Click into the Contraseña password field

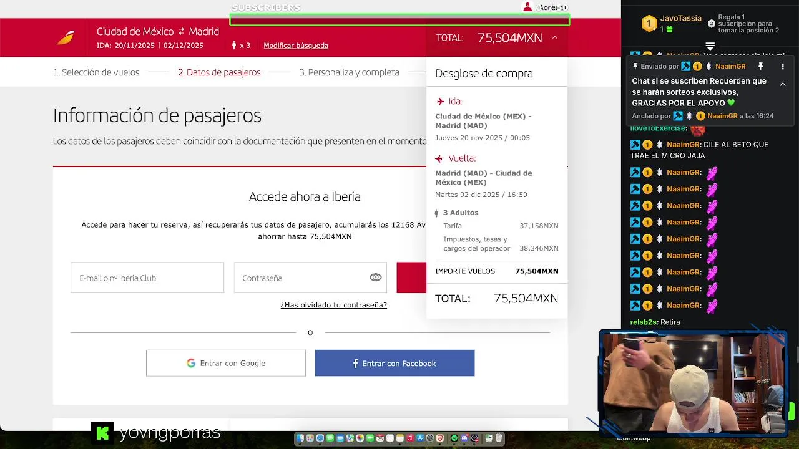310,278
